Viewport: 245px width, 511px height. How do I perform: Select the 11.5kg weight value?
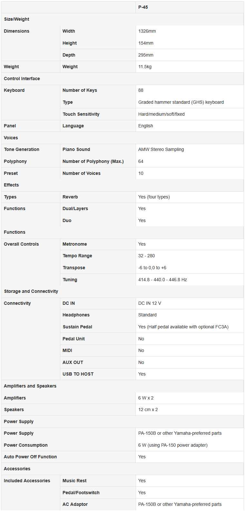click(x=145, y=67)
